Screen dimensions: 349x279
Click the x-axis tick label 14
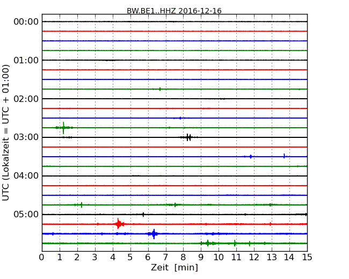tap(289, 258)
